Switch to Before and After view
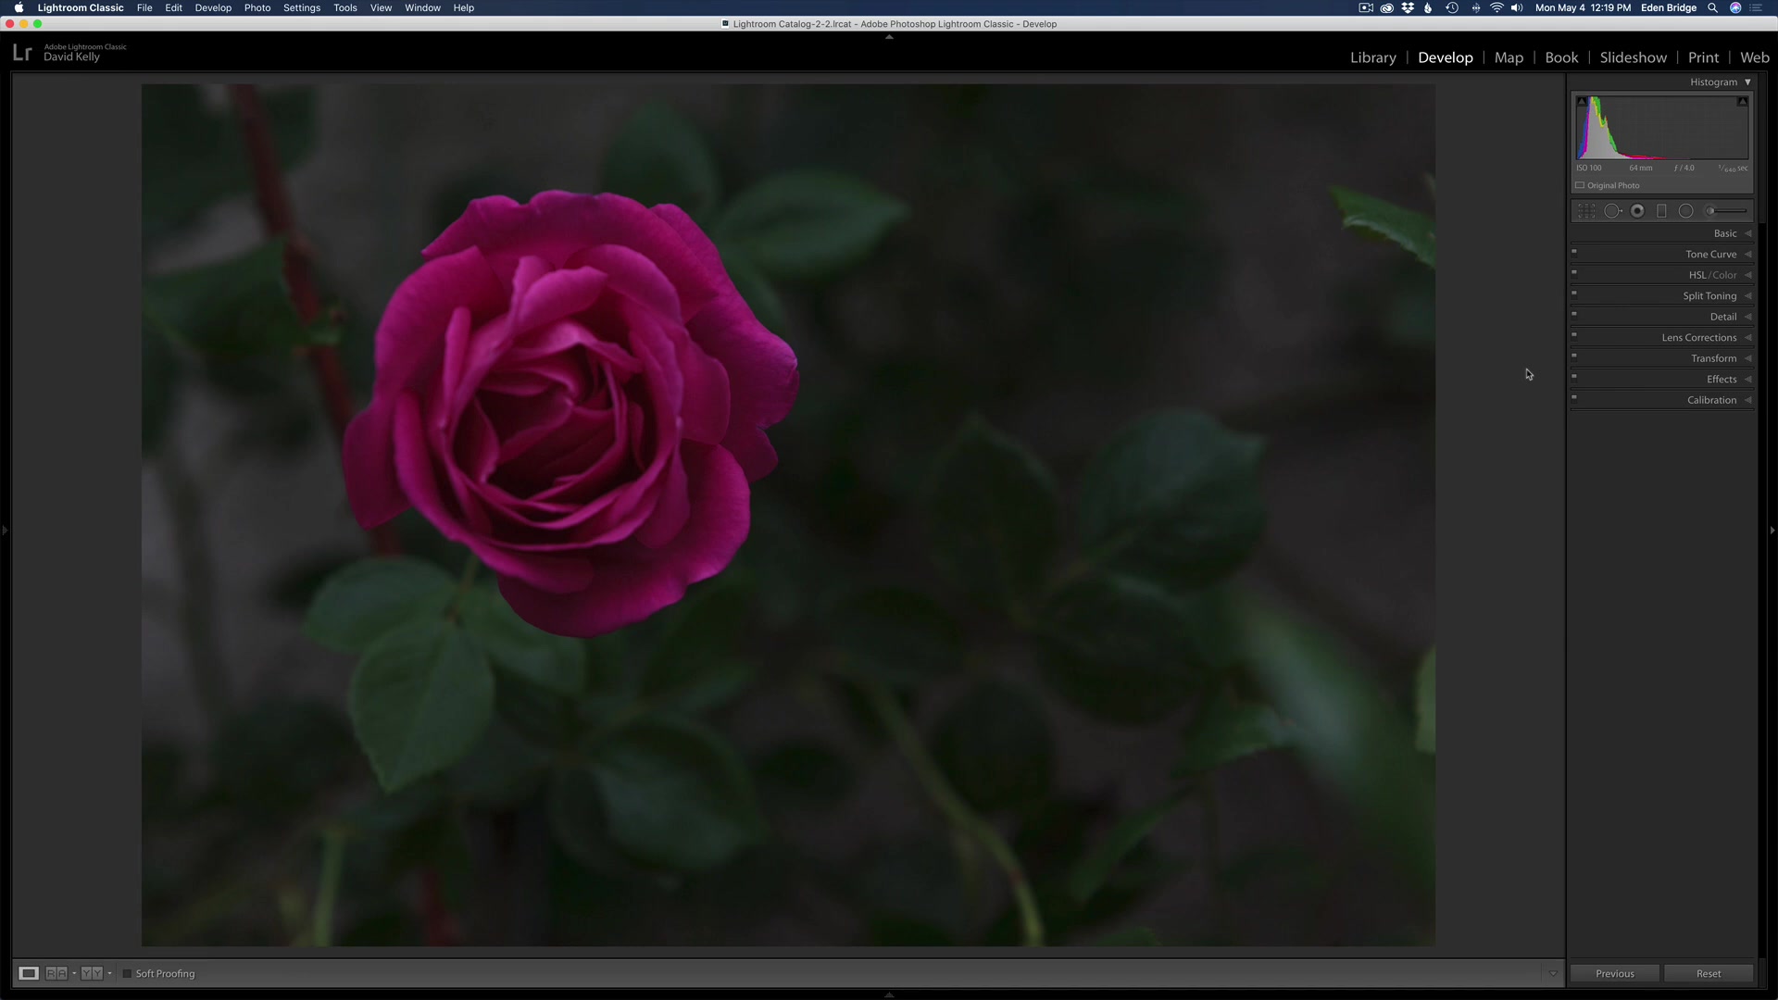The height and width of the screenshot is (1000, 1778). point(91,973)
